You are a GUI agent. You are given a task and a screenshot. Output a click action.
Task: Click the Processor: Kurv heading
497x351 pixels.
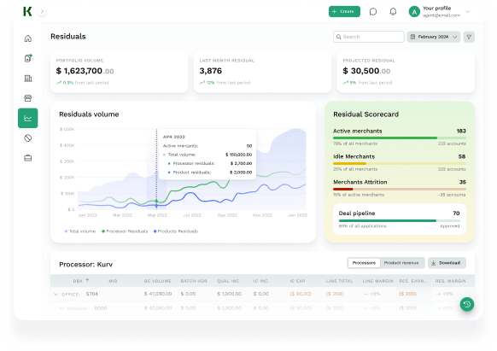pos(86,265)
